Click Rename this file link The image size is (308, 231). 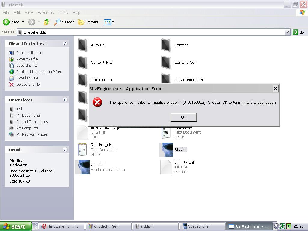29,53
